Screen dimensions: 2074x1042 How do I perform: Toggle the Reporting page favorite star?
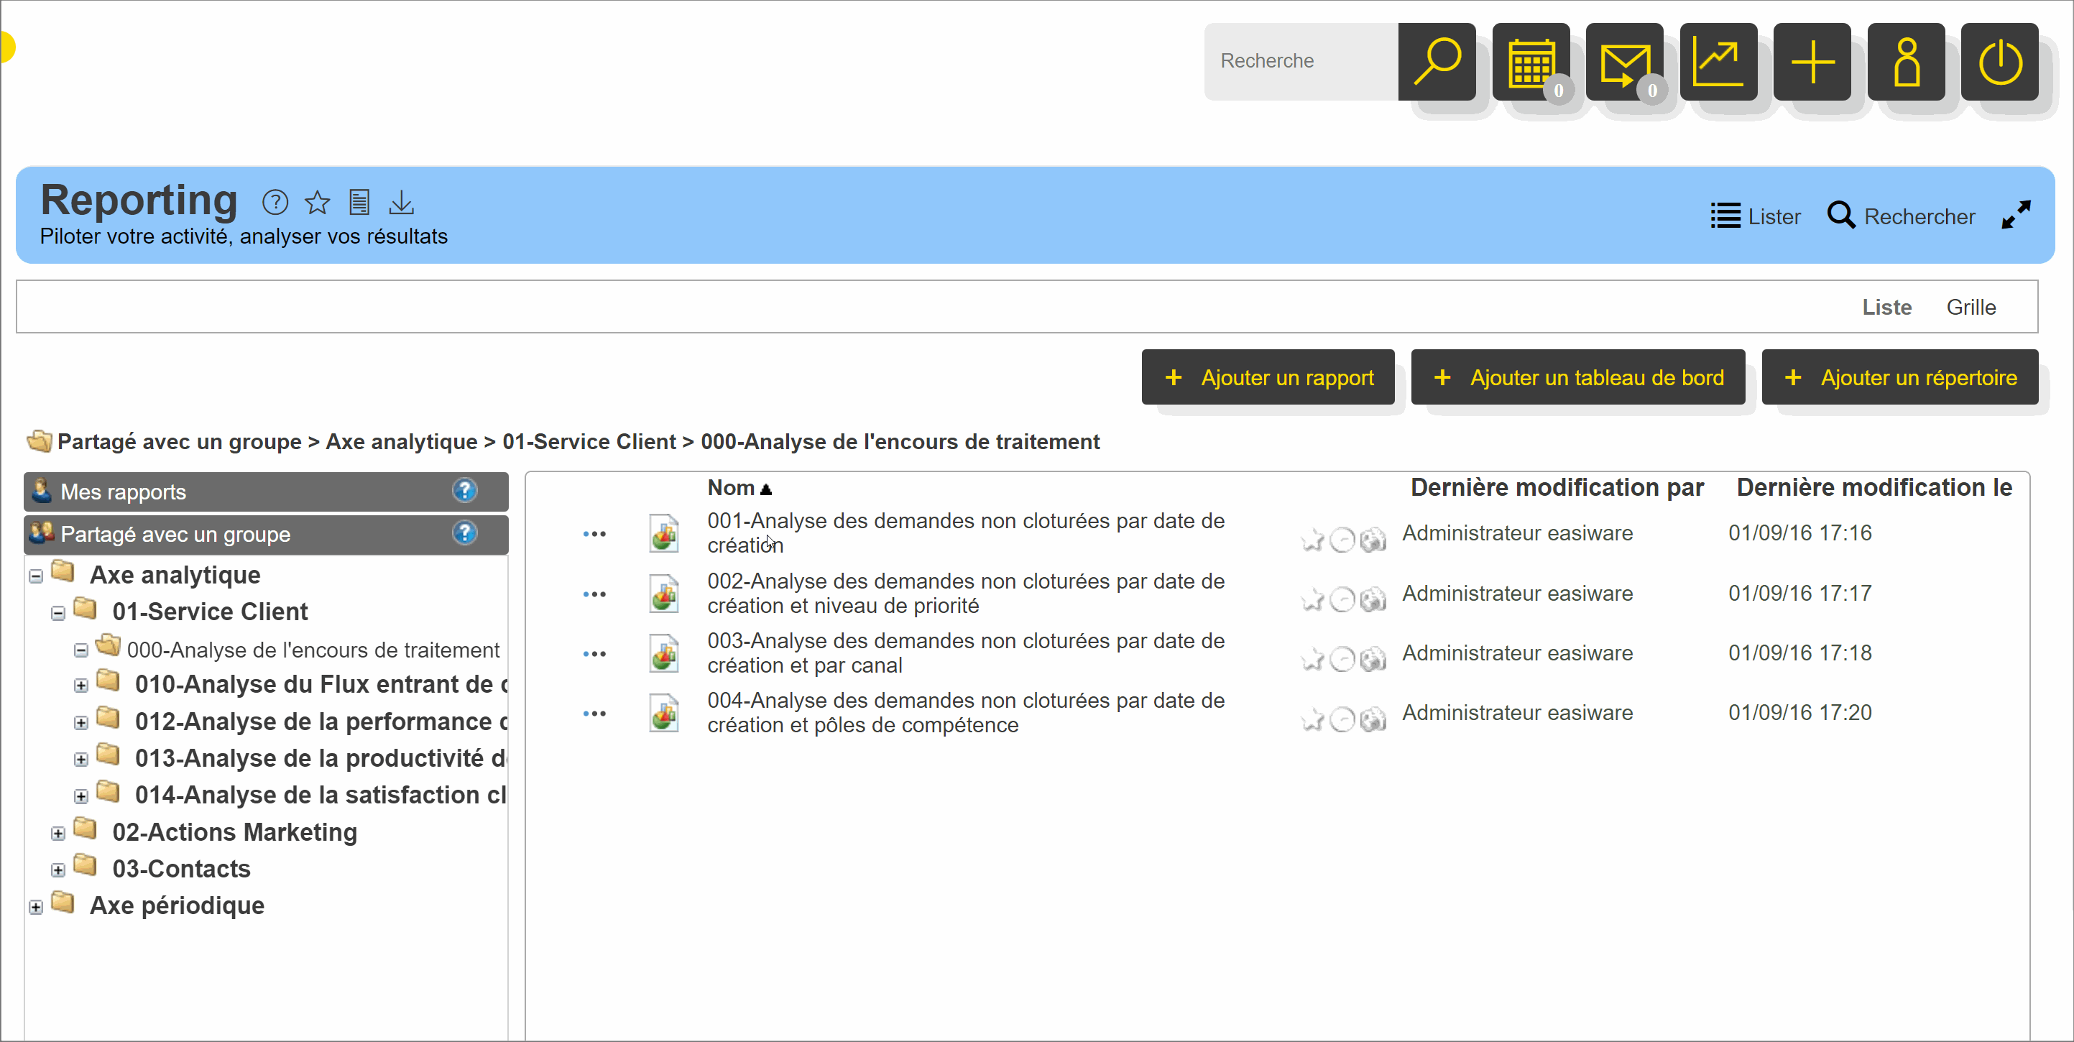317,202
